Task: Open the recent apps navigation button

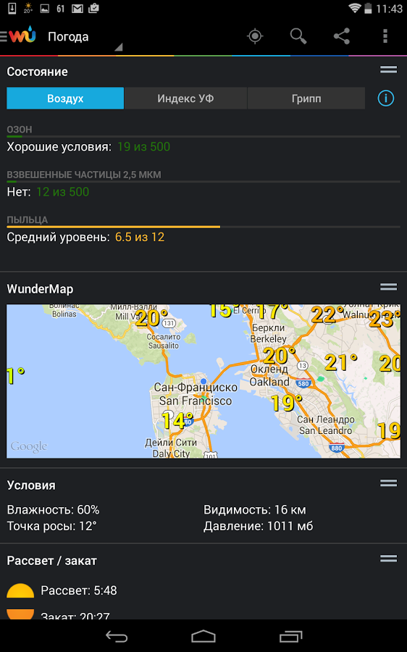Action: click(290, 636)
